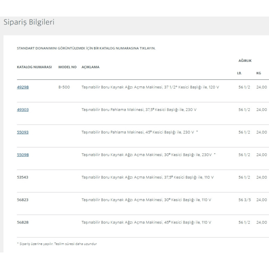Click catalog number 56823

pos(23,200)
